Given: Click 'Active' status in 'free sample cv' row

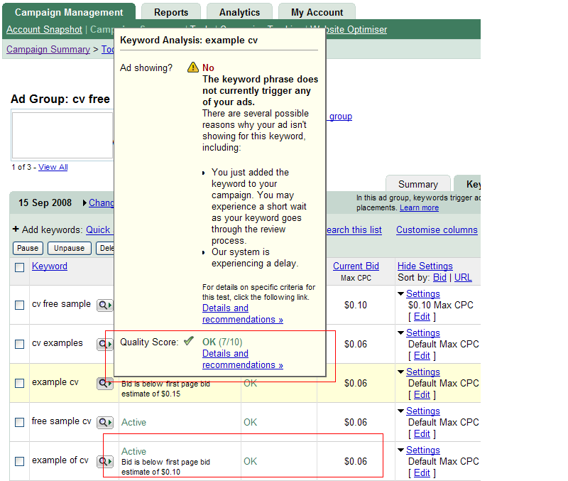Looking at the screenshot, I should click(133, 422).
